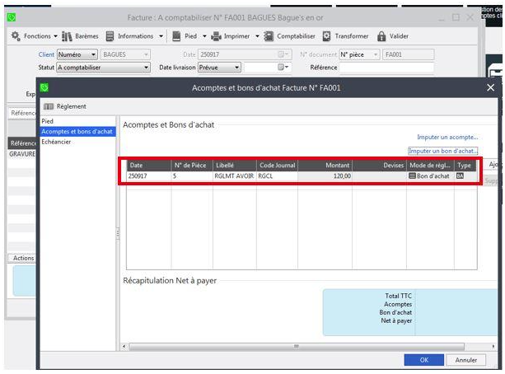Open the Fonctions toolbar menu
Viewport: 505px width, 374px height.
coord(33,36)
